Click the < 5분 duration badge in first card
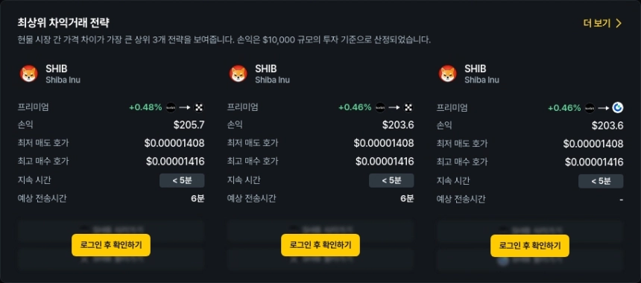Viewport: 641px width, 283px height. pyautogui.click(x=182, y=180)
